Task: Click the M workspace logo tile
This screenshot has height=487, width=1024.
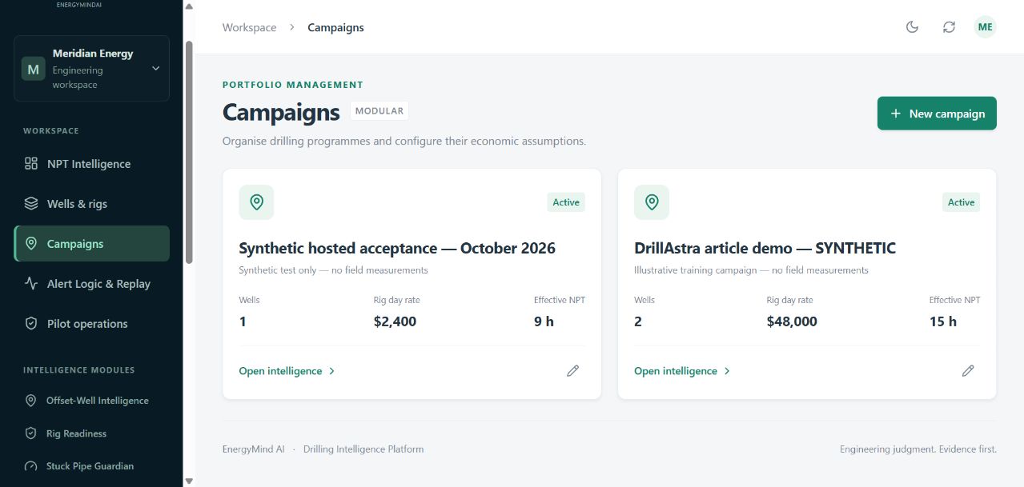Action: 33,69
